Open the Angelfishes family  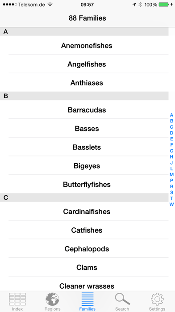87,64
